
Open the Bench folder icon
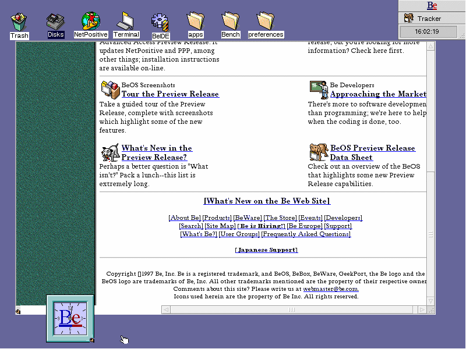coord(230,22)
